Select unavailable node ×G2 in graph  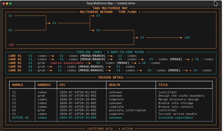[11, 45]
